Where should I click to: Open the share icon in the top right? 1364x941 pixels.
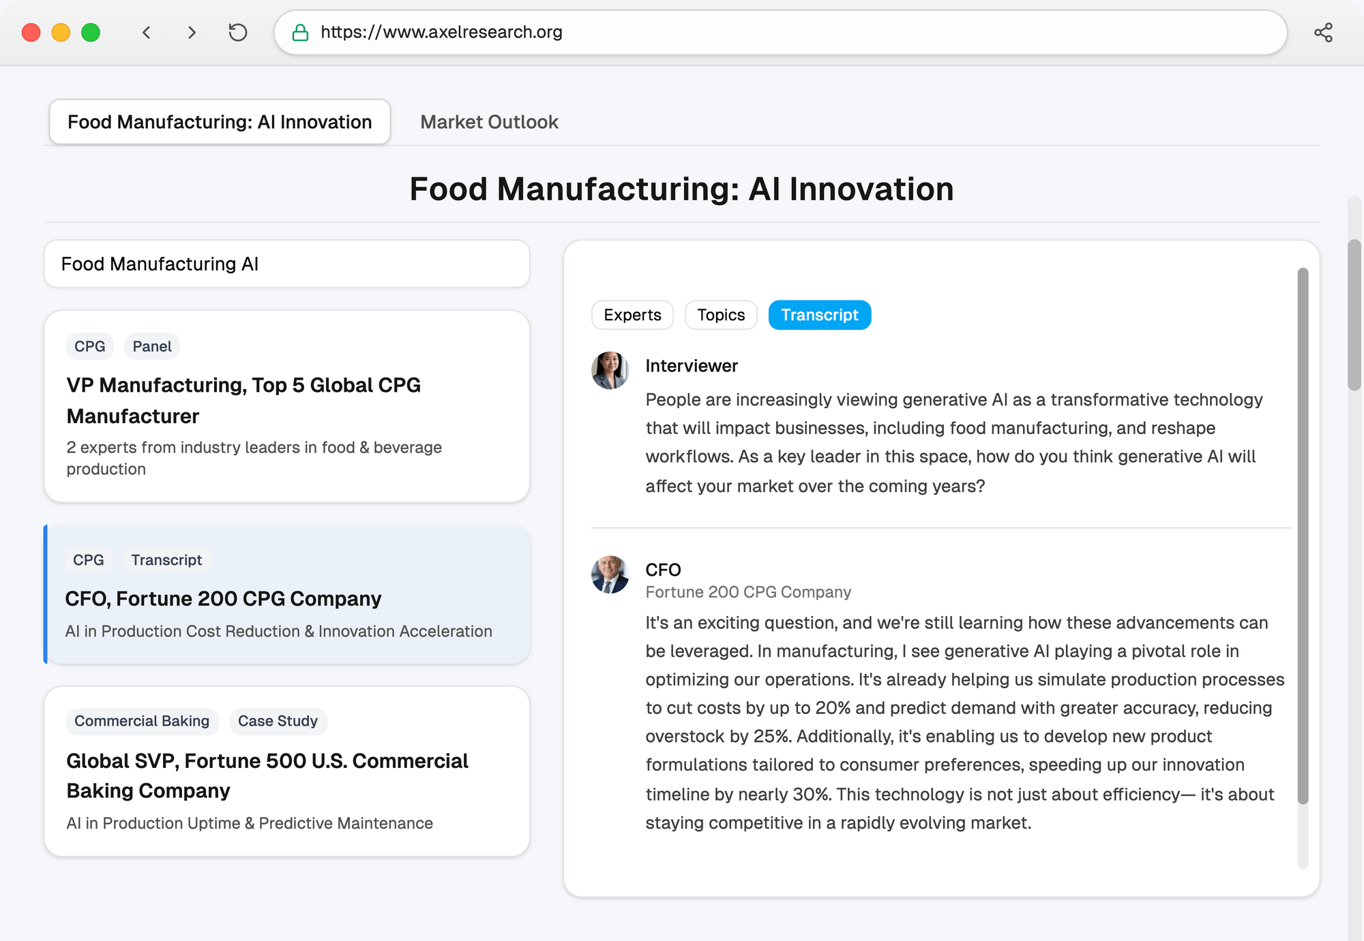coord(1324,32)
